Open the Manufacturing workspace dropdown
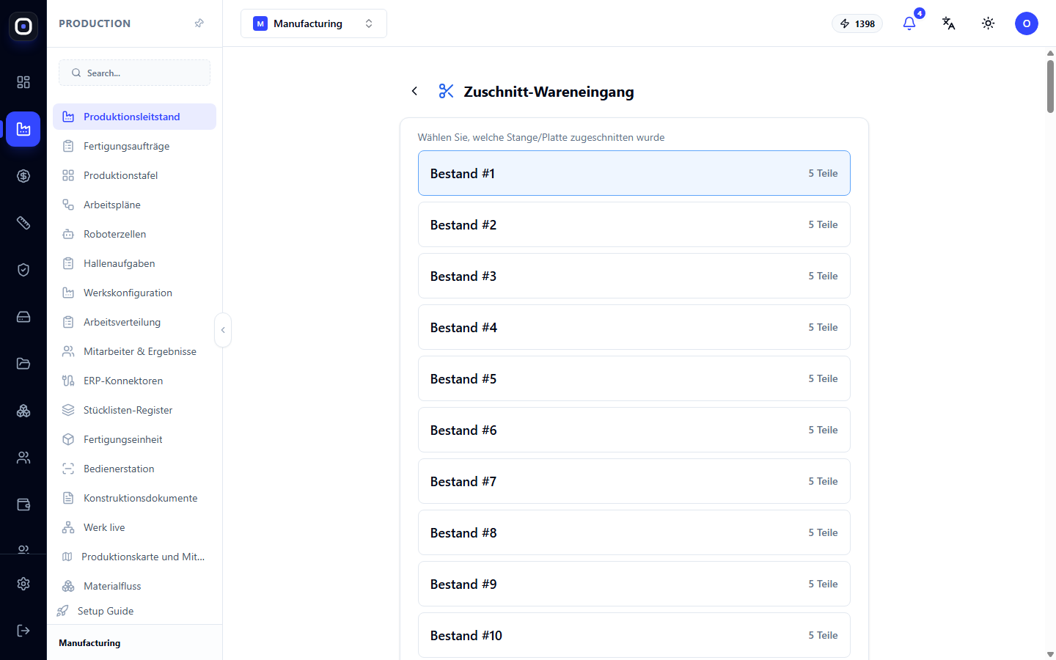The image size is (1056, 660). [314, 23]
